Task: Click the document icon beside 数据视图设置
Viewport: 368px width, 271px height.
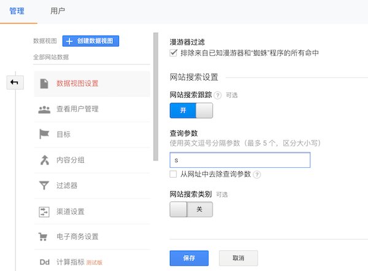Action: point(44,84)
